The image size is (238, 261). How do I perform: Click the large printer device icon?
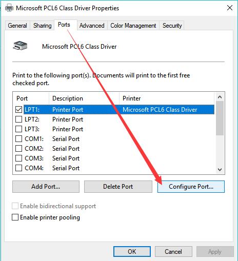click(20, 46)
